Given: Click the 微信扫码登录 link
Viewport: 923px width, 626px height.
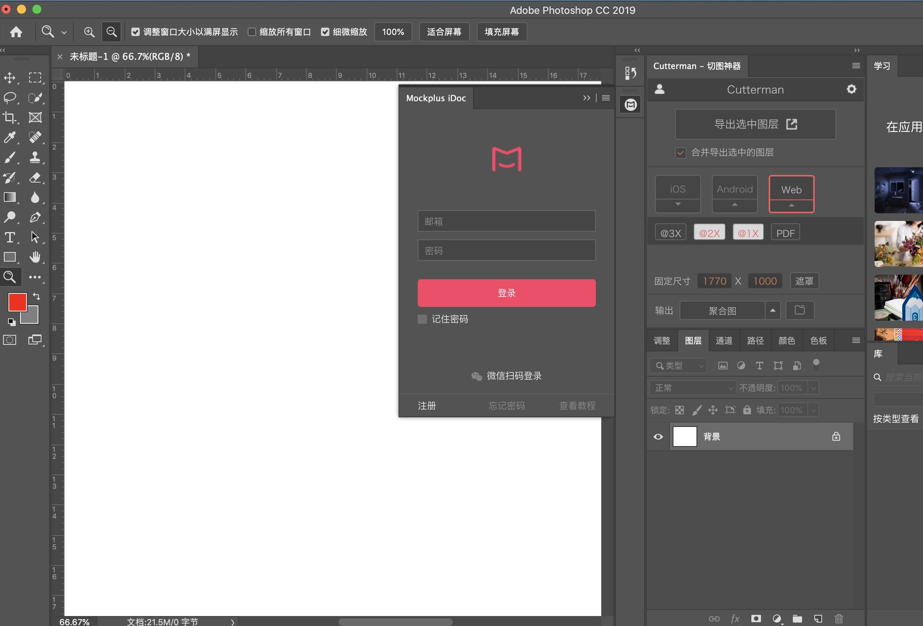Looking at the screenshot, I should [514, 376].
